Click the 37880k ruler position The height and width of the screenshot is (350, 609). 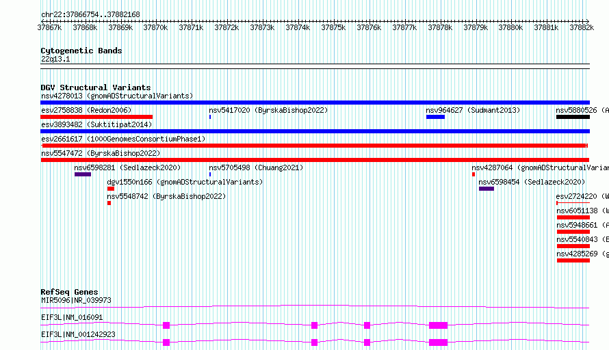coord(510,27)
